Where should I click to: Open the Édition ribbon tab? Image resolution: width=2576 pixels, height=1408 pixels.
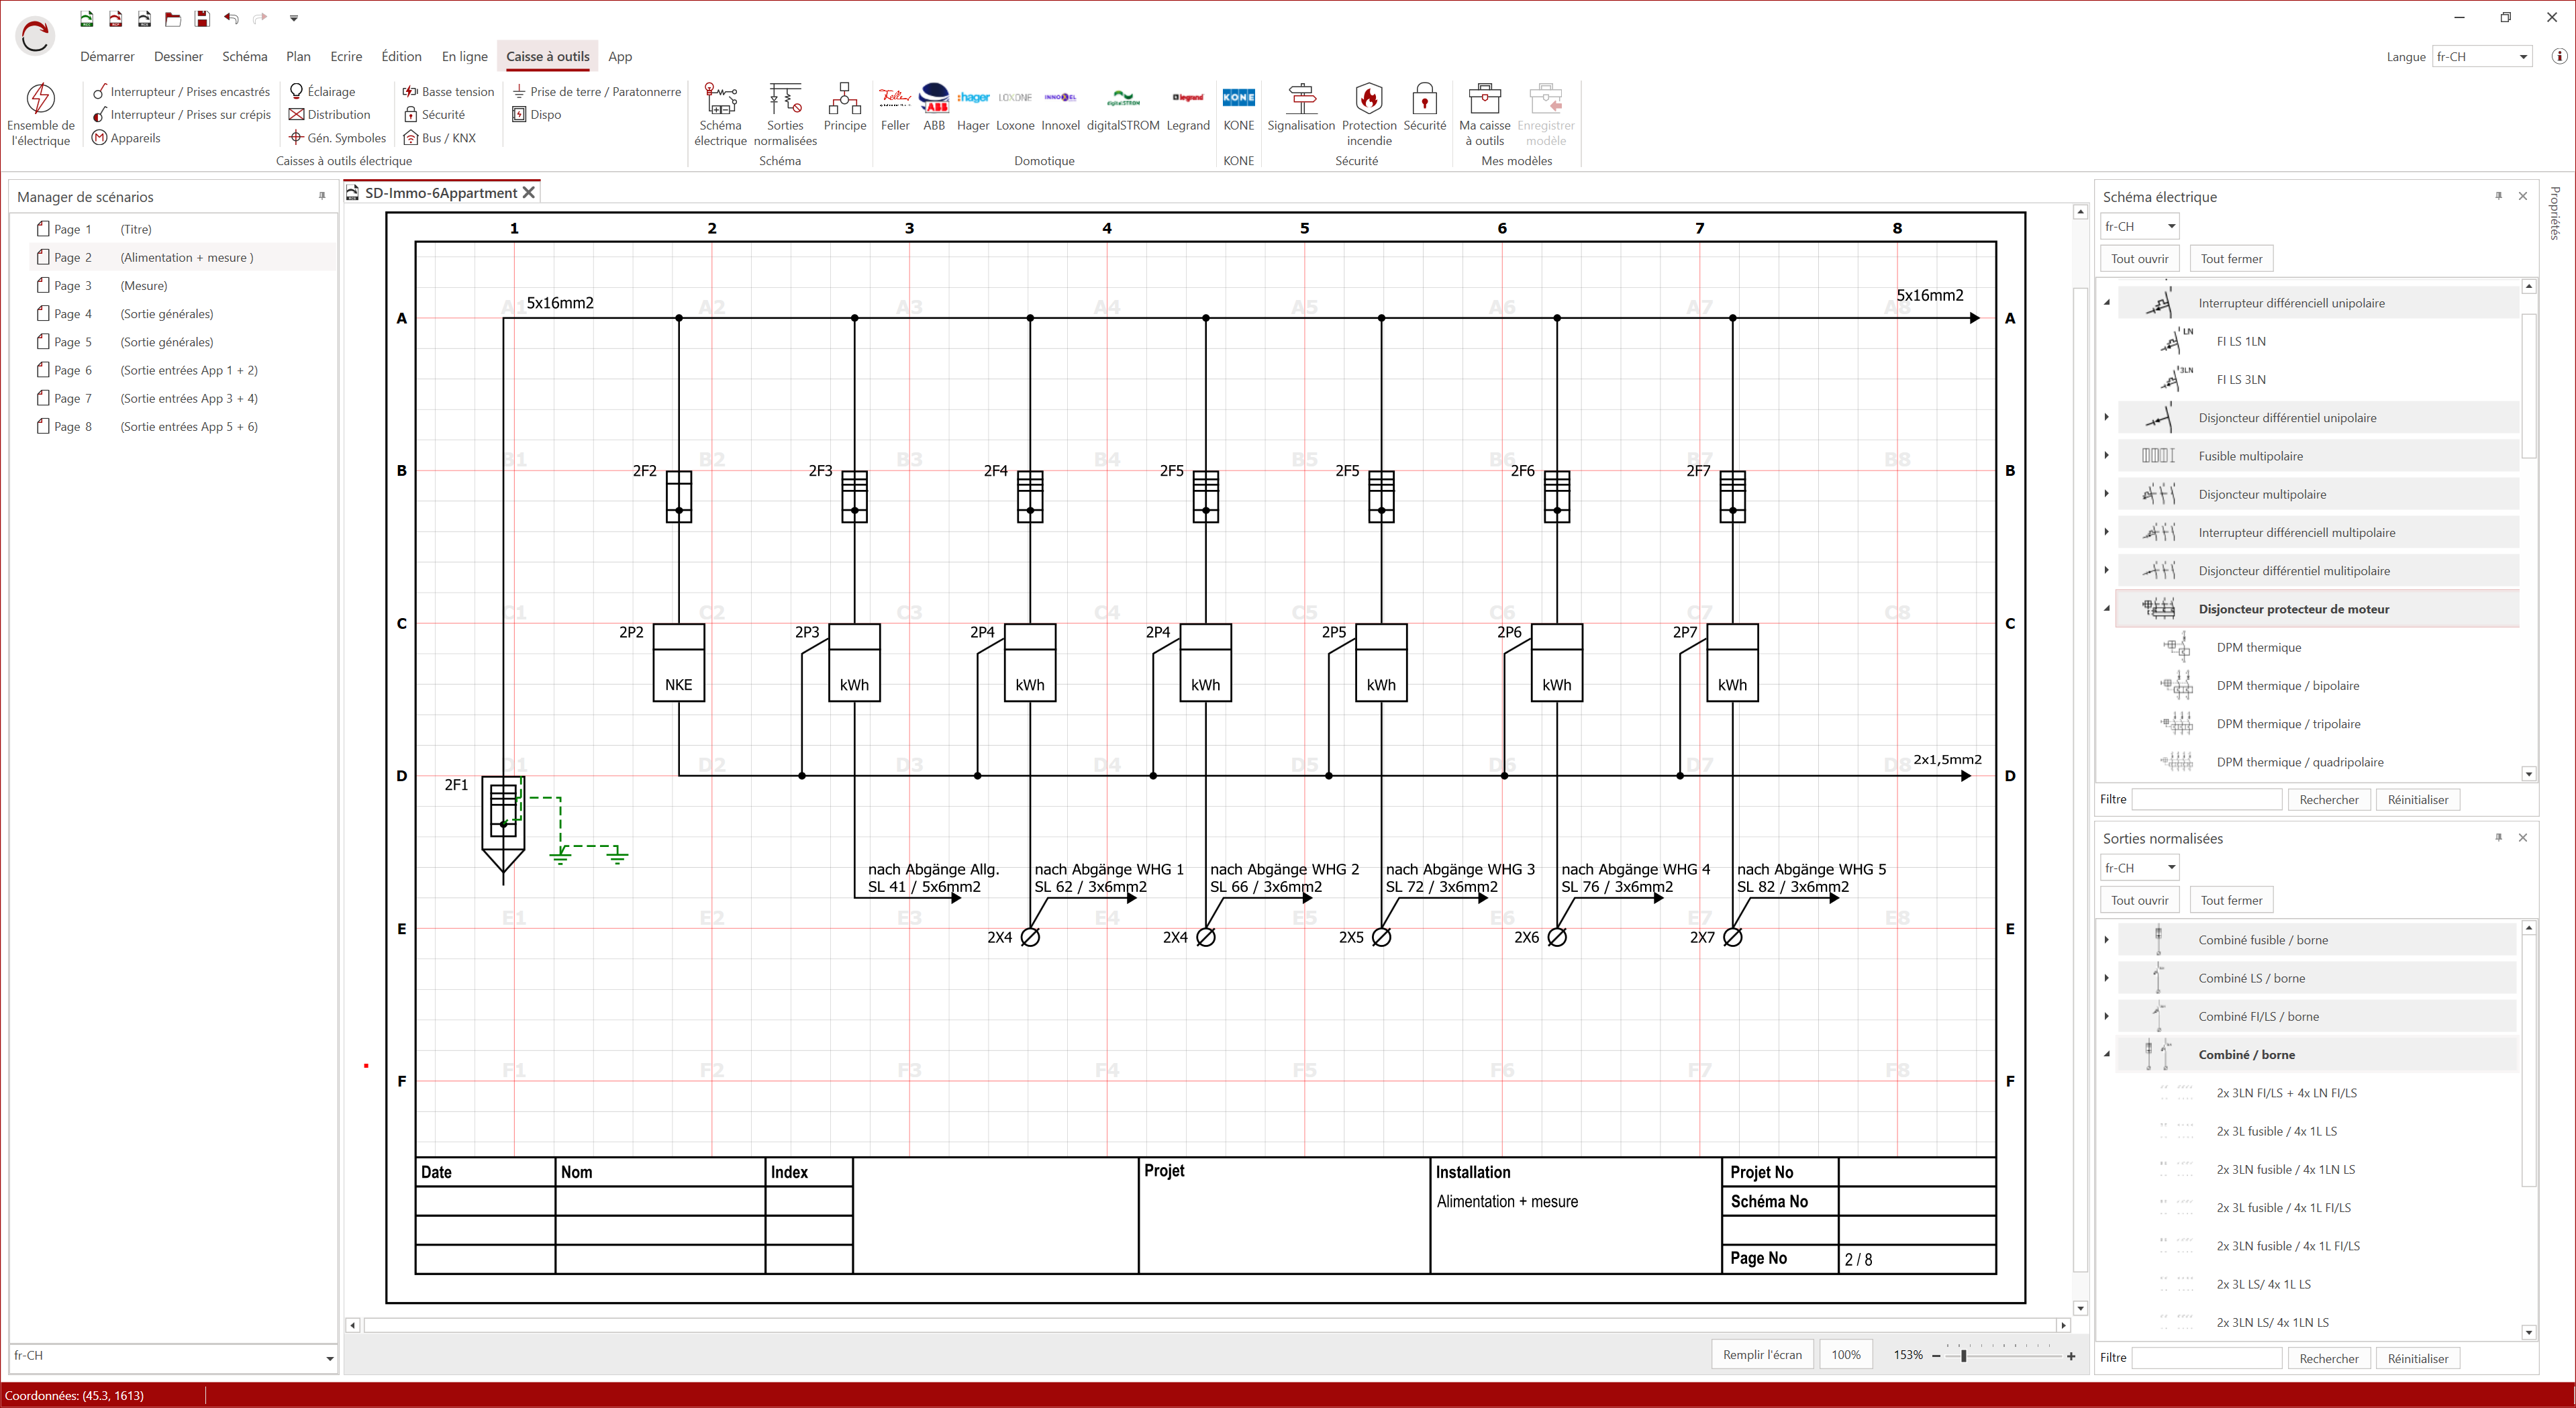pos(401,57)
